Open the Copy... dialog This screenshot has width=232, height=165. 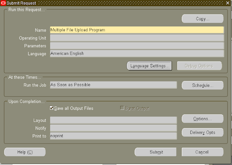pyautogui.click(x=203, y=19)
